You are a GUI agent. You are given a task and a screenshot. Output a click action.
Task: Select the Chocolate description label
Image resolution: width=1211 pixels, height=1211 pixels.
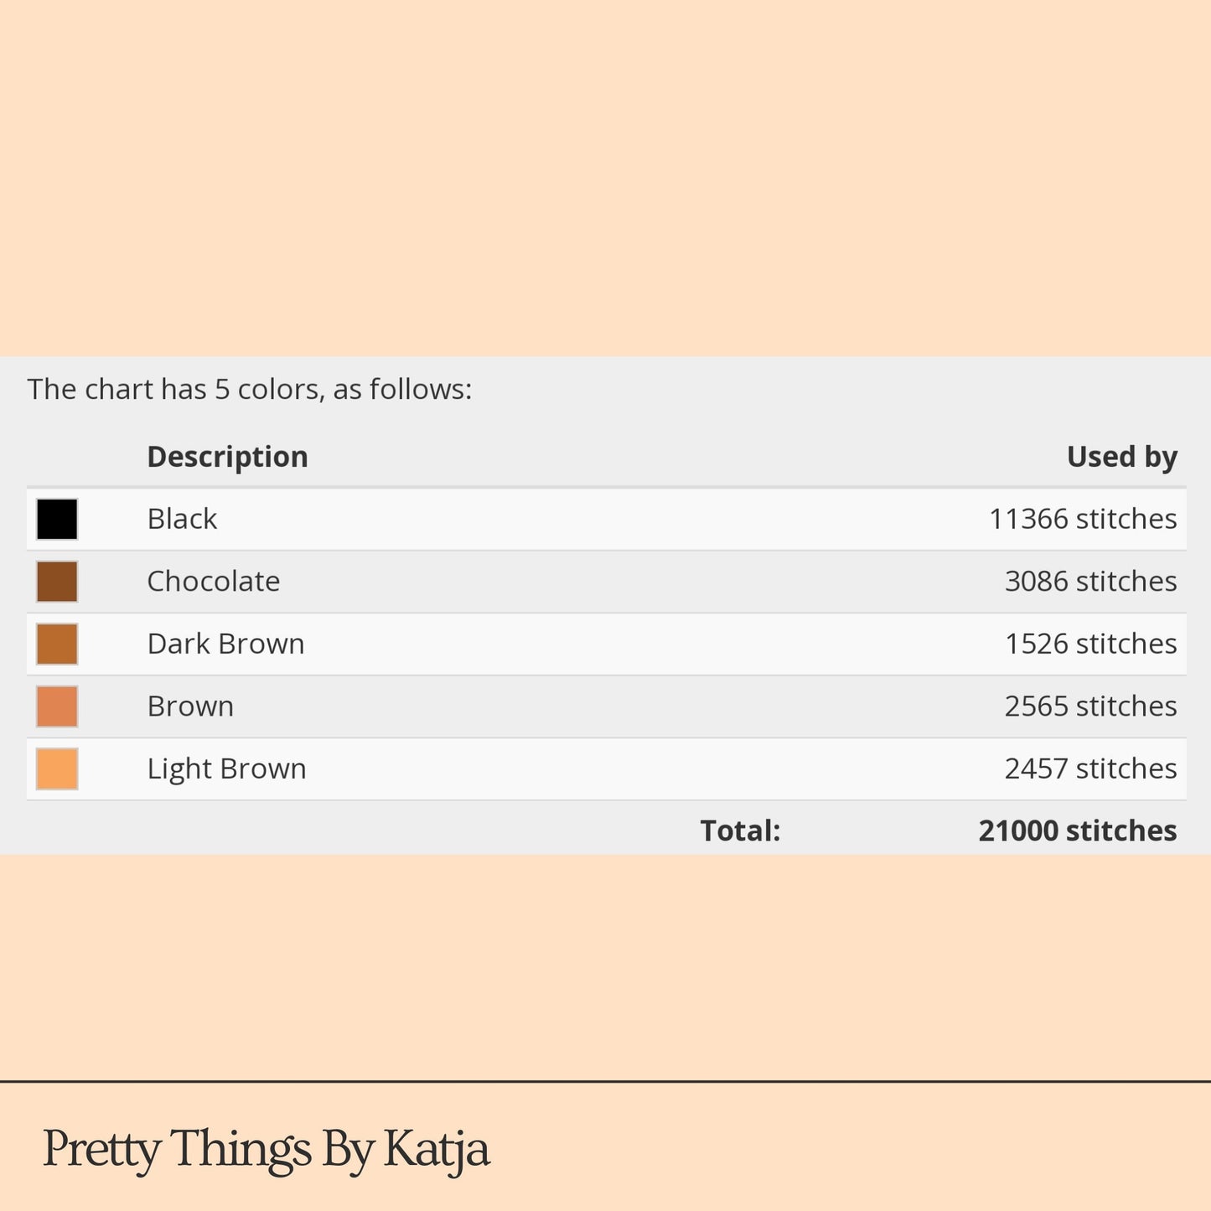(214, 581)
